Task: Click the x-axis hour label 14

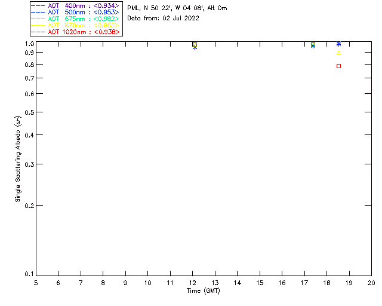Action: 238,283
